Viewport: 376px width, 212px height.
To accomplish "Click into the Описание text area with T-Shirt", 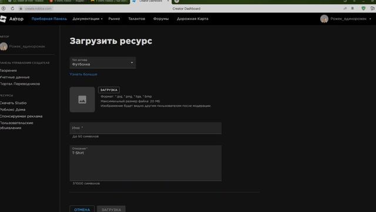I will coord(146,163).
